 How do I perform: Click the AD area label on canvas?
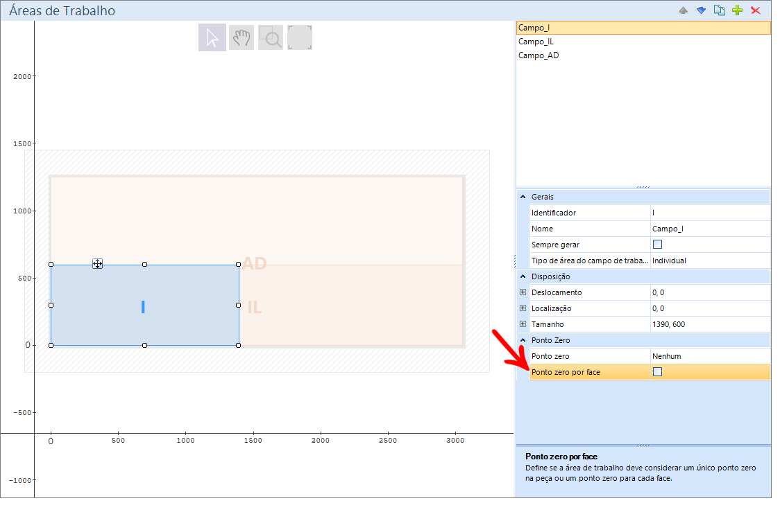click(255, 264)
